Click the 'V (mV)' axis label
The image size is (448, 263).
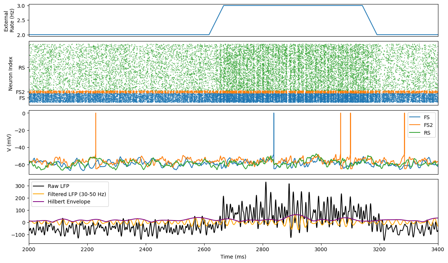pyautogui.click(x=9, y=142)
